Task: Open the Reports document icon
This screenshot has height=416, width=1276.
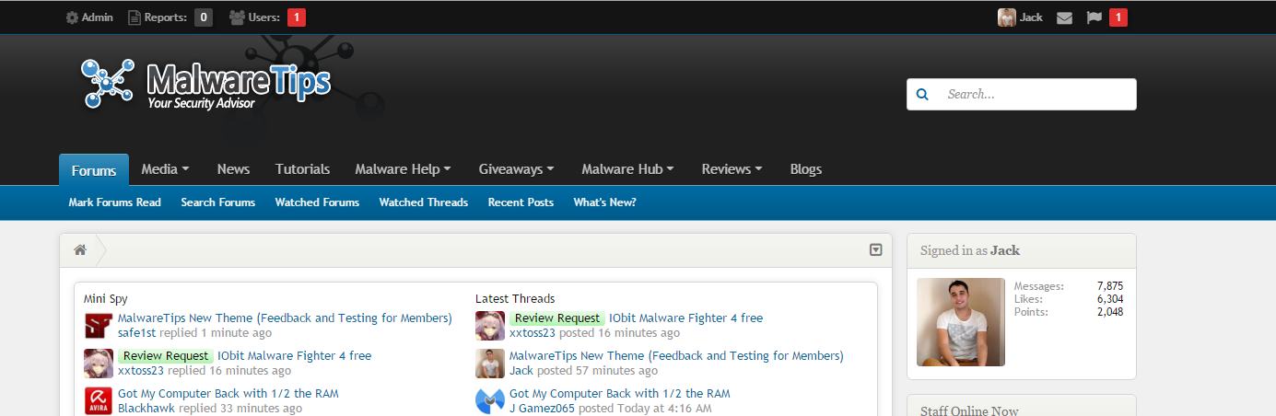Action: (x=135, y=17)
